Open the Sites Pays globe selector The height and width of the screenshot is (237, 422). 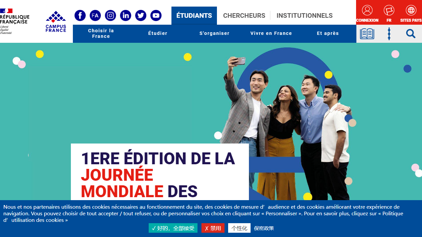pyautogui.click(x=411, y=13)
